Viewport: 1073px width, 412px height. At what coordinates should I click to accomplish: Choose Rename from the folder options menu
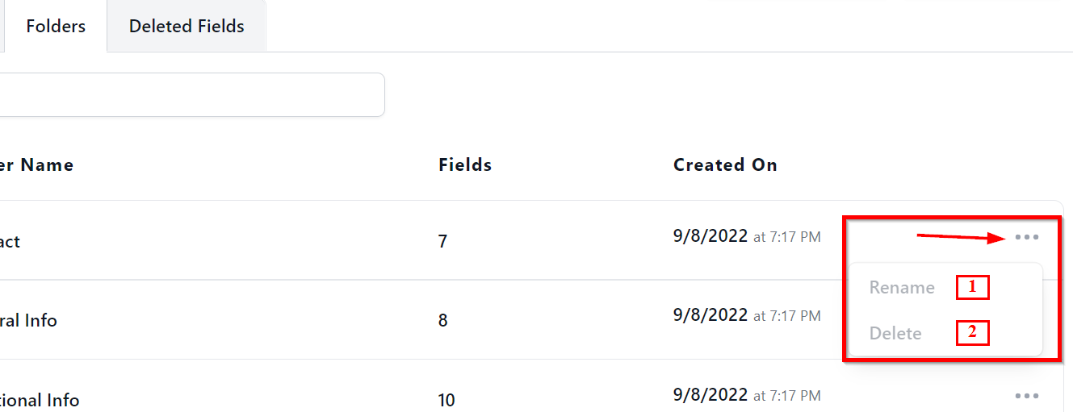click(902, 288)
